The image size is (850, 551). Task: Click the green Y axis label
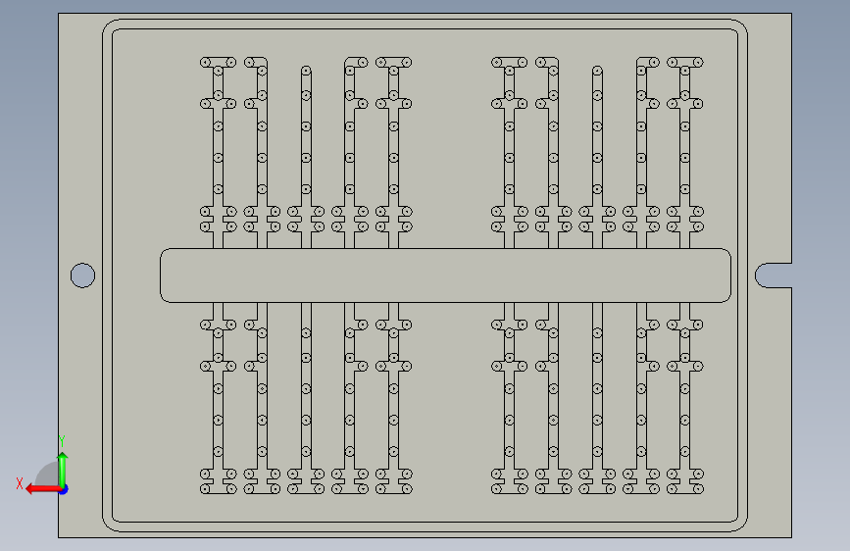[x=62, y=441]
